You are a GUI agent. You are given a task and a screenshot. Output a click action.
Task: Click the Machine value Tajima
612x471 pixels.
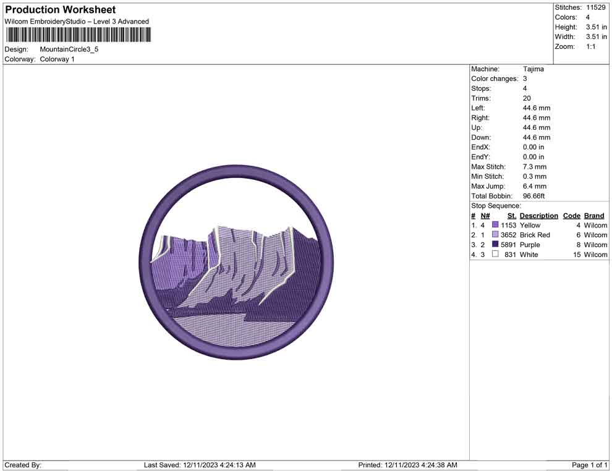coord(533,69)
